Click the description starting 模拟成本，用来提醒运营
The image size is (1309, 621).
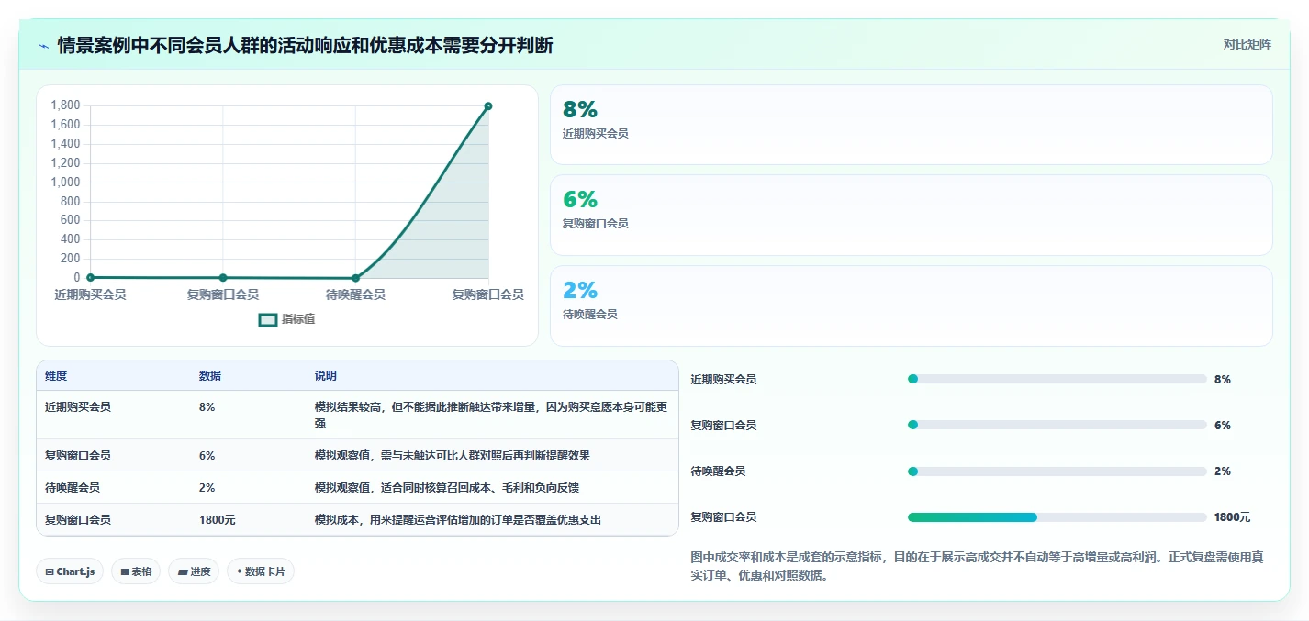tap(458, 519)
